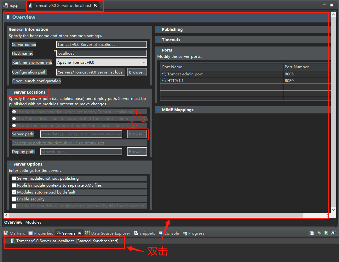This screenshot has width=339, height=262.
Task: Browse for the Server path
Action: [137, 134]
